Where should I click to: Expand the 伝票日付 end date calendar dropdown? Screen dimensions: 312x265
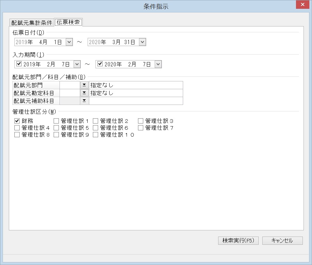coord(142,42)
